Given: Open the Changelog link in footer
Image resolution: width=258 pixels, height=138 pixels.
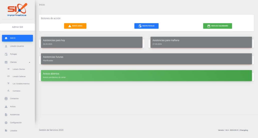Looking at the screenshot, I should [x=244, y=130].
